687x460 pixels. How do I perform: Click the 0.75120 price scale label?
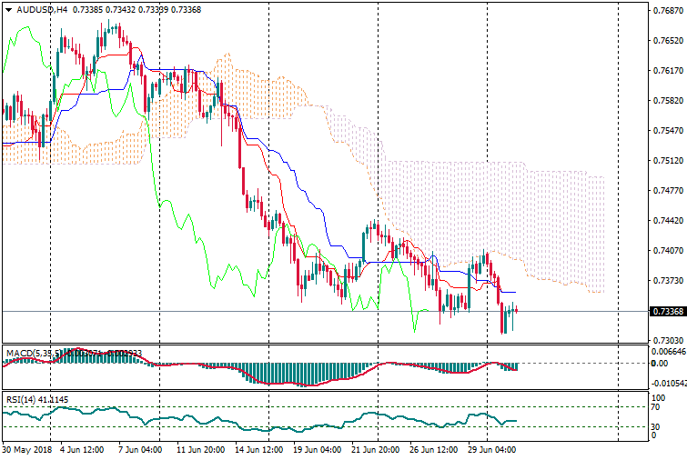coord(667,161)
